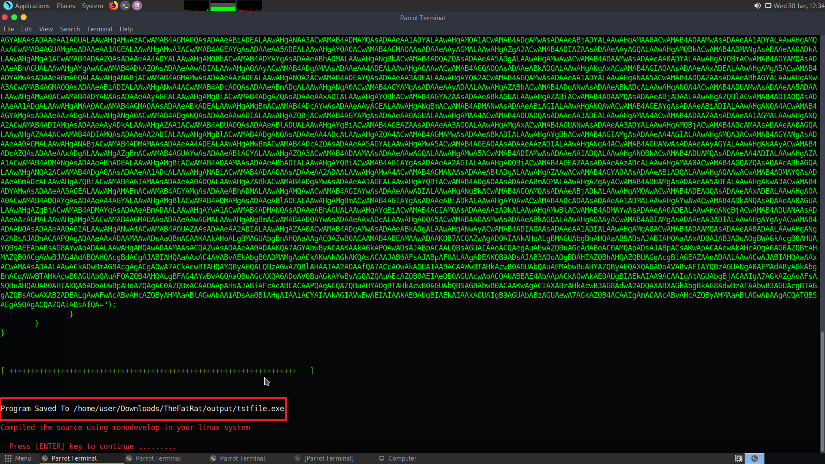
Task: Open the Places menu
Action: pos(66,6)
